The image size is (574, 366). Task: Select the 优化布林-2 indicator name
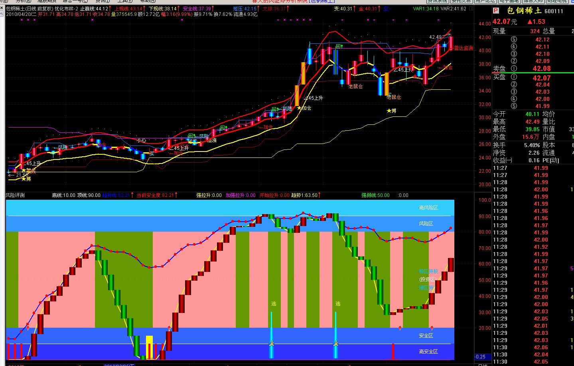[x=66, y=9]
